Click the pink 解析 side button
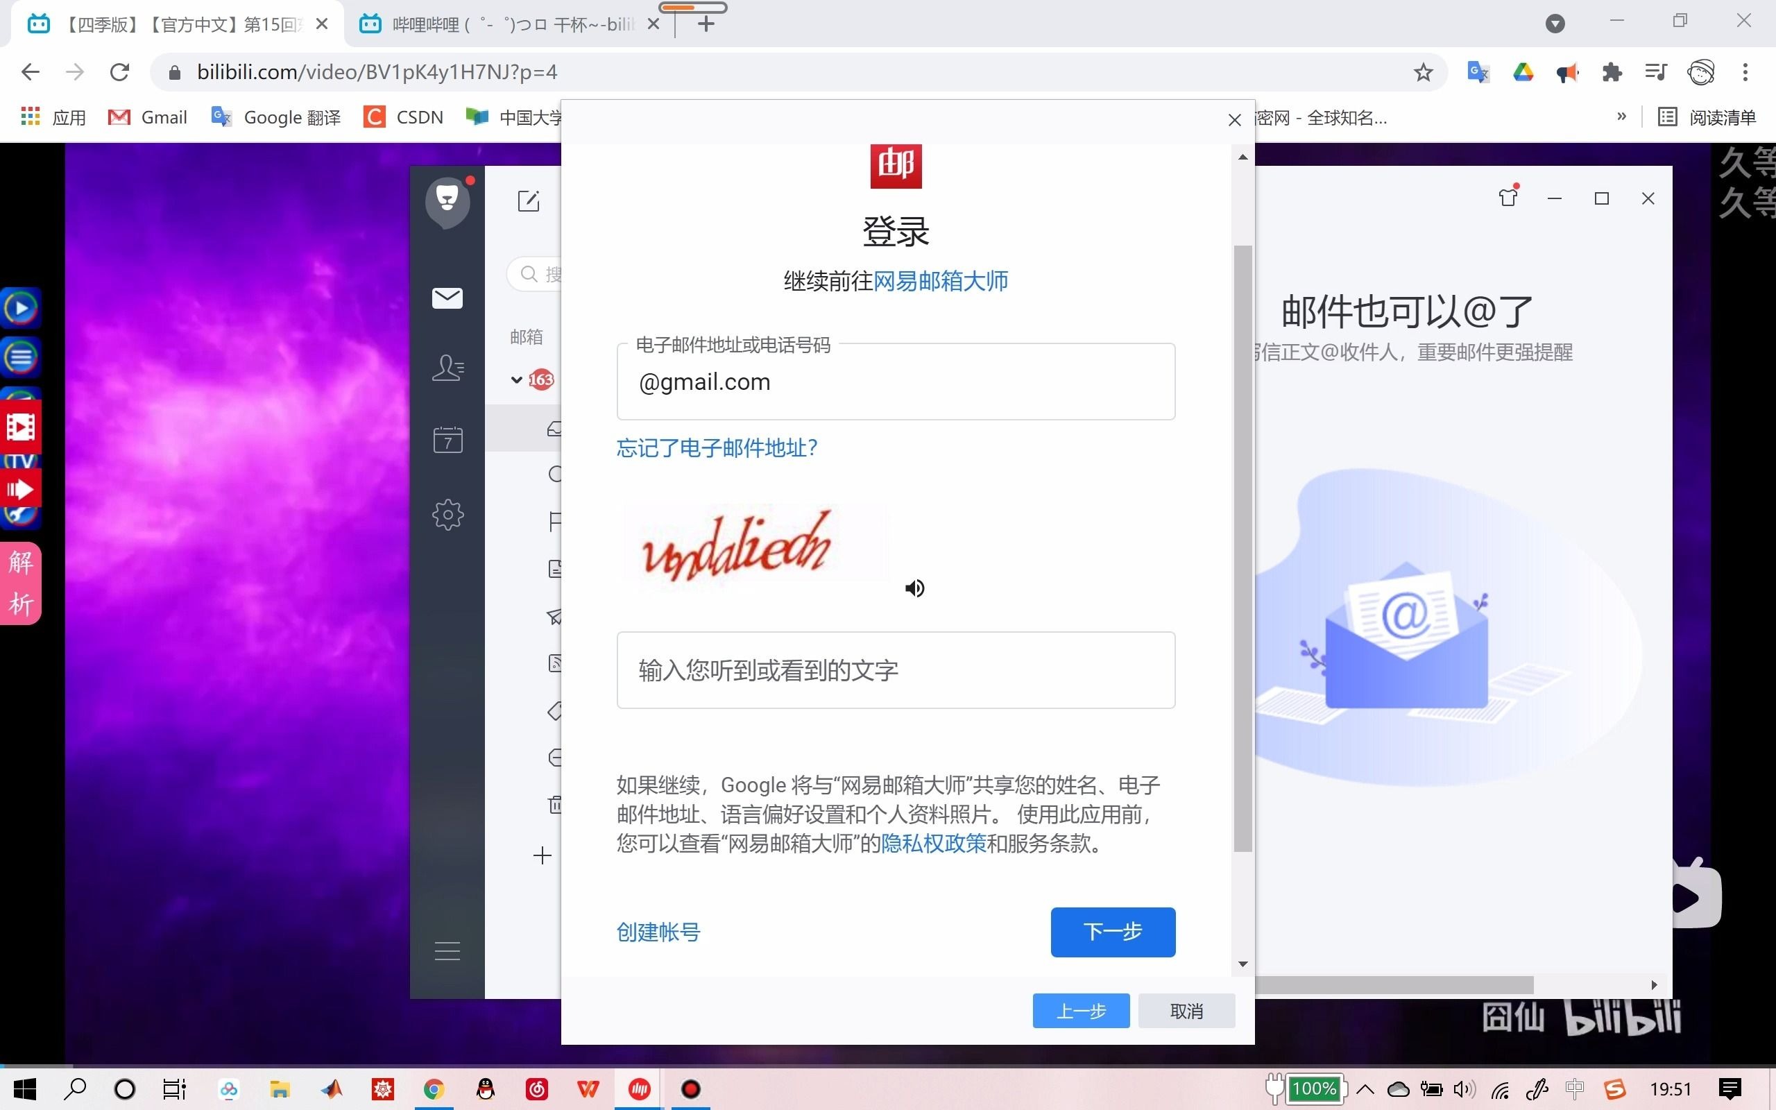This screenshot has width=1776, height=1110. [x=21, y=583]
